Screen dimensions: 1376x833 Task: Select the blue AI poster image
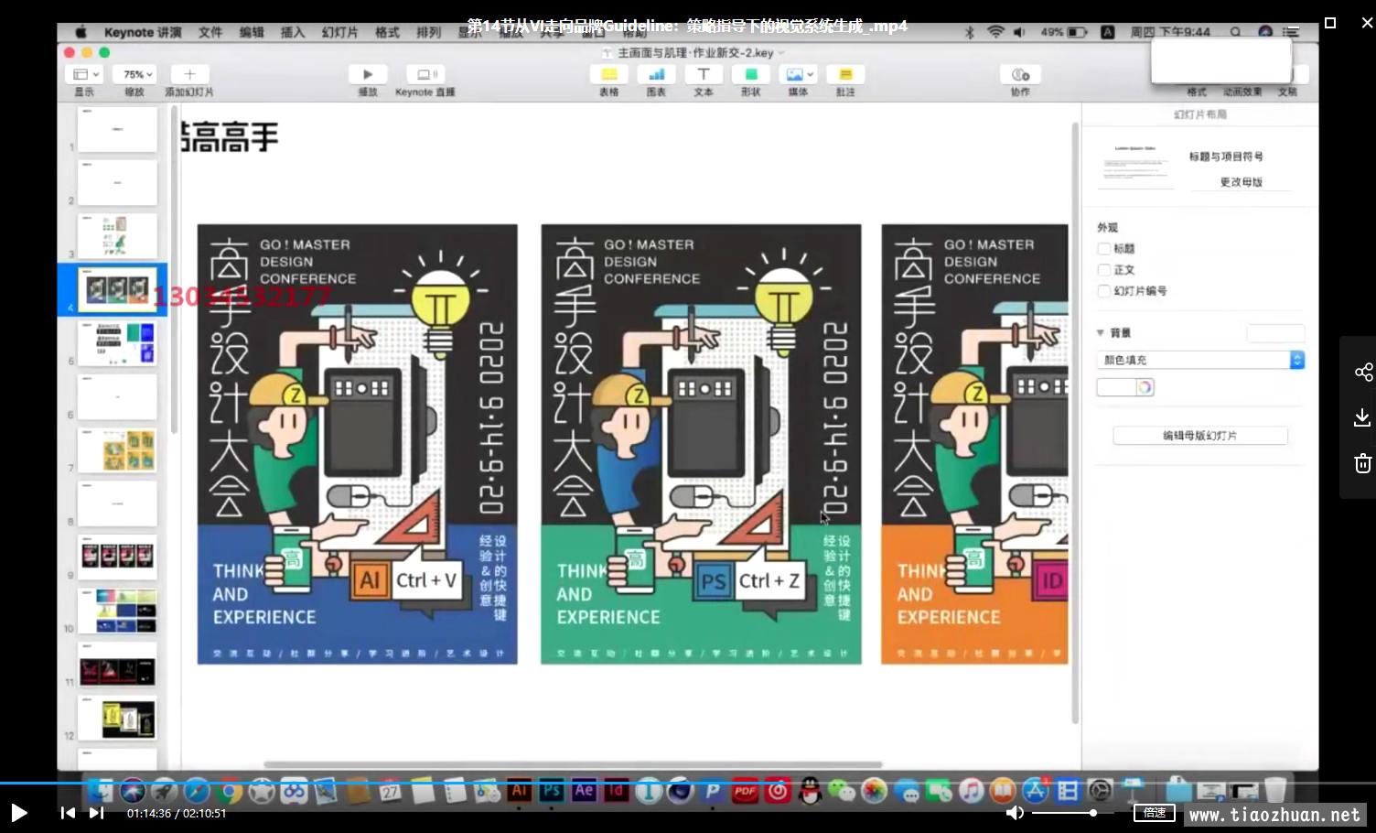358,444
